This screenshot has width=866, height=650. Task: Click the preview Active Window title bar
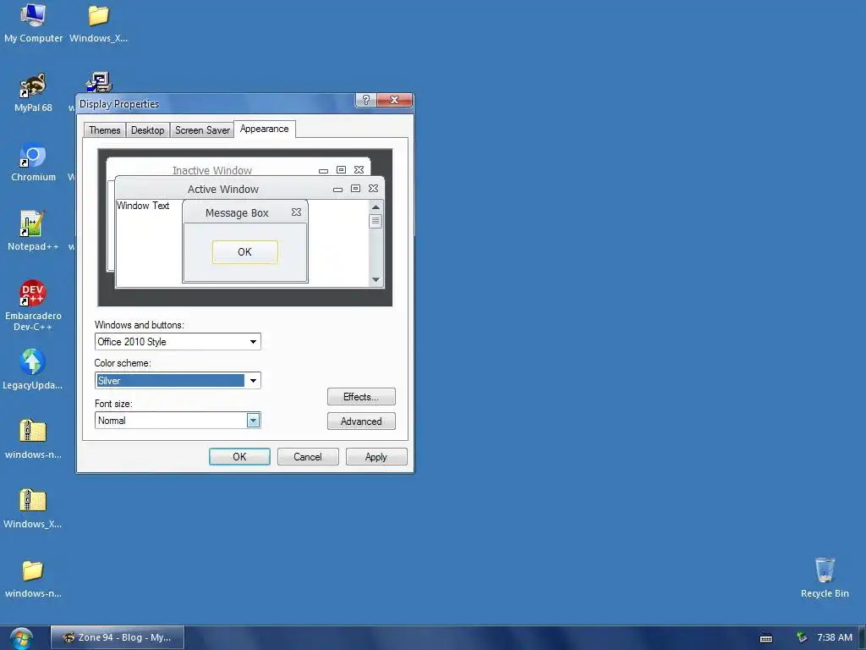click(223, 189)
